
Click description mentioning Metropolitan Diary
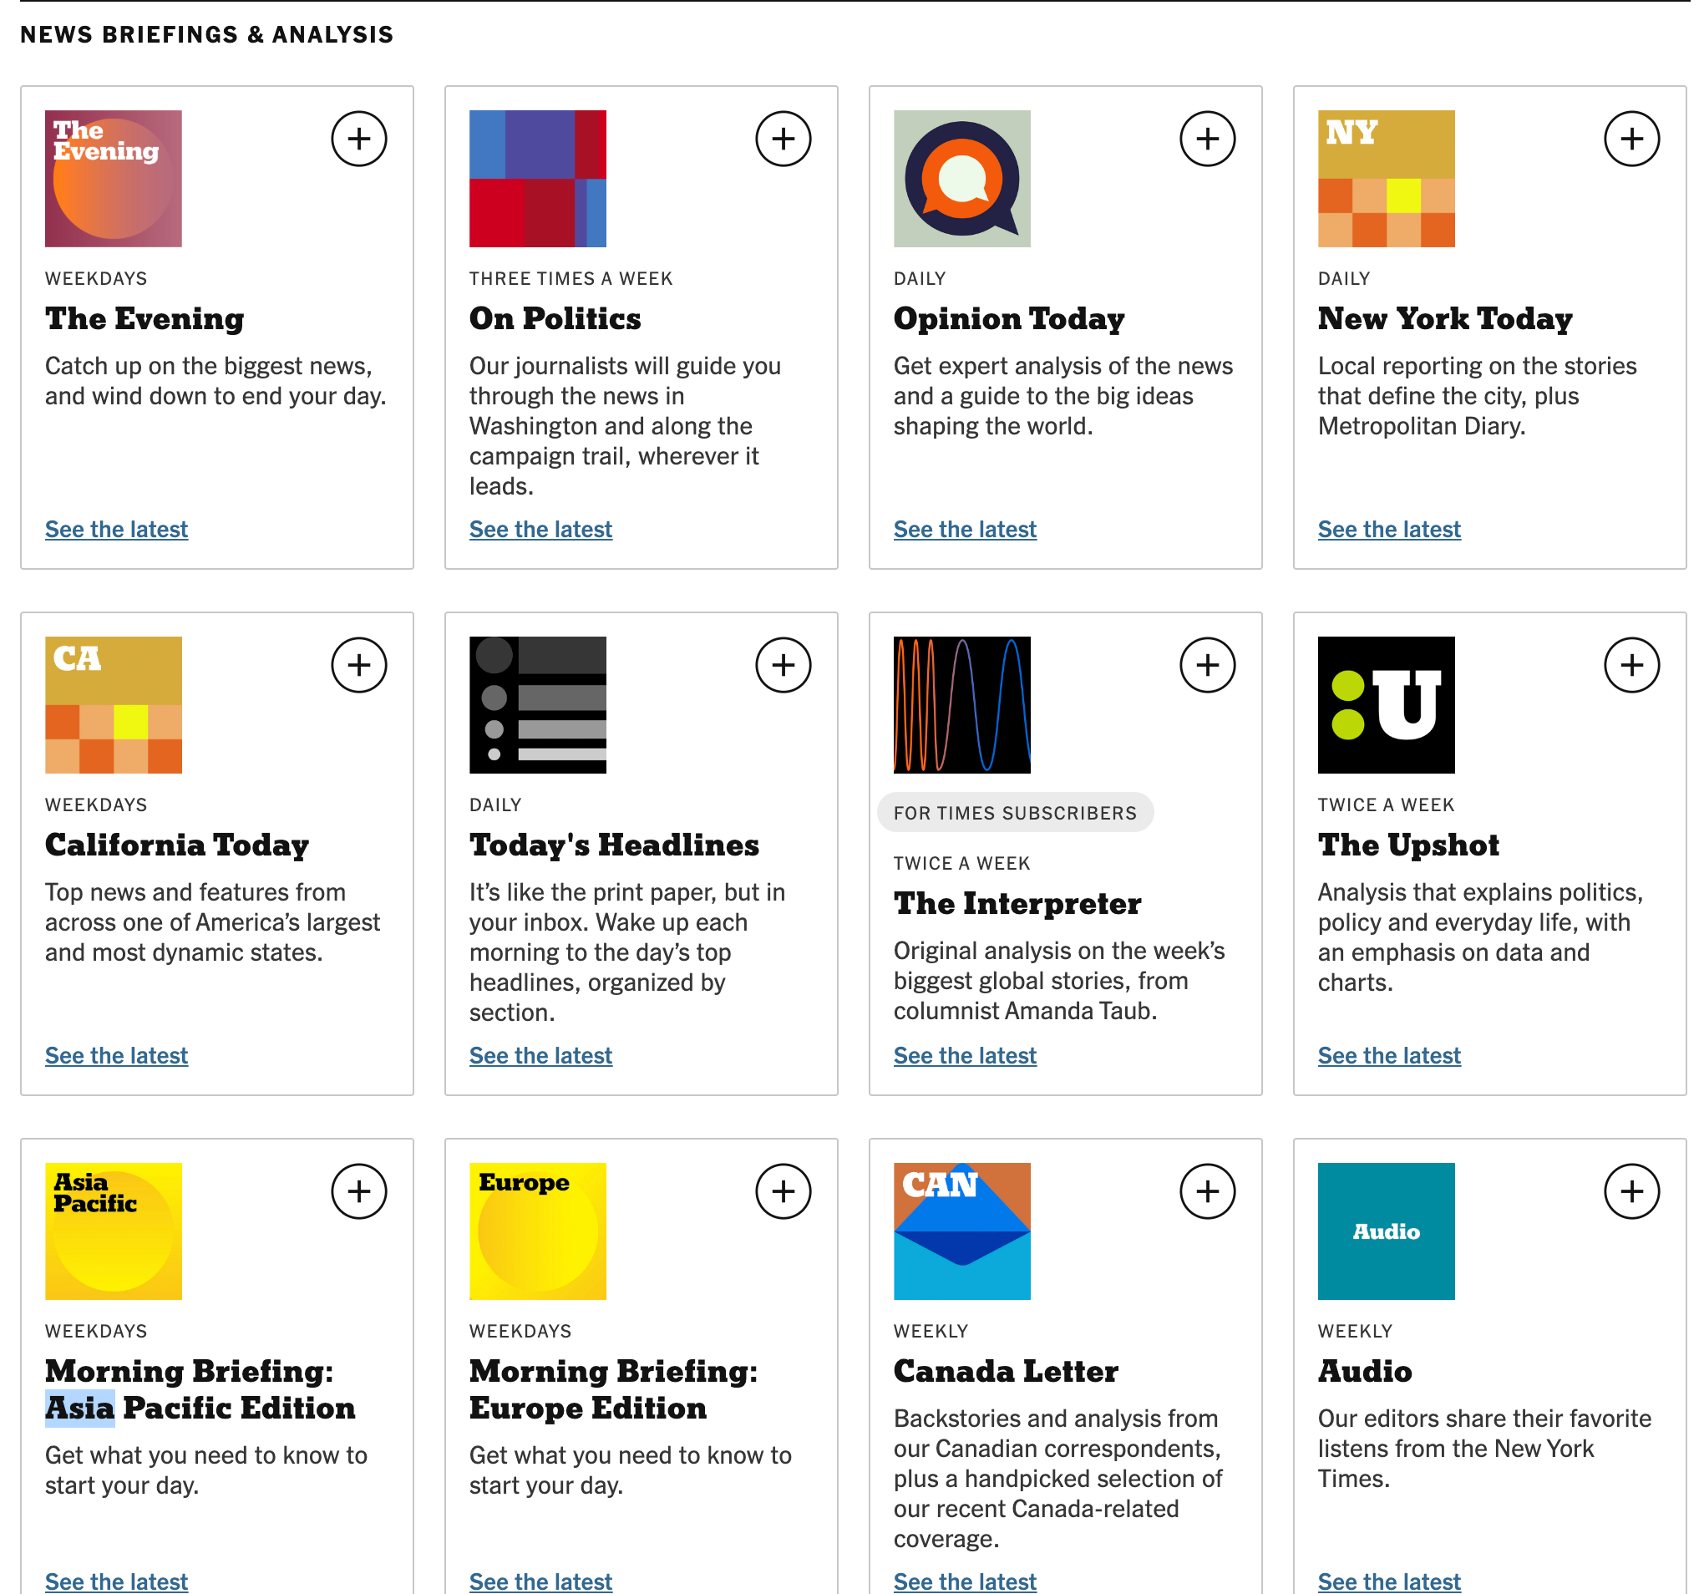(x=1477, y=397)
